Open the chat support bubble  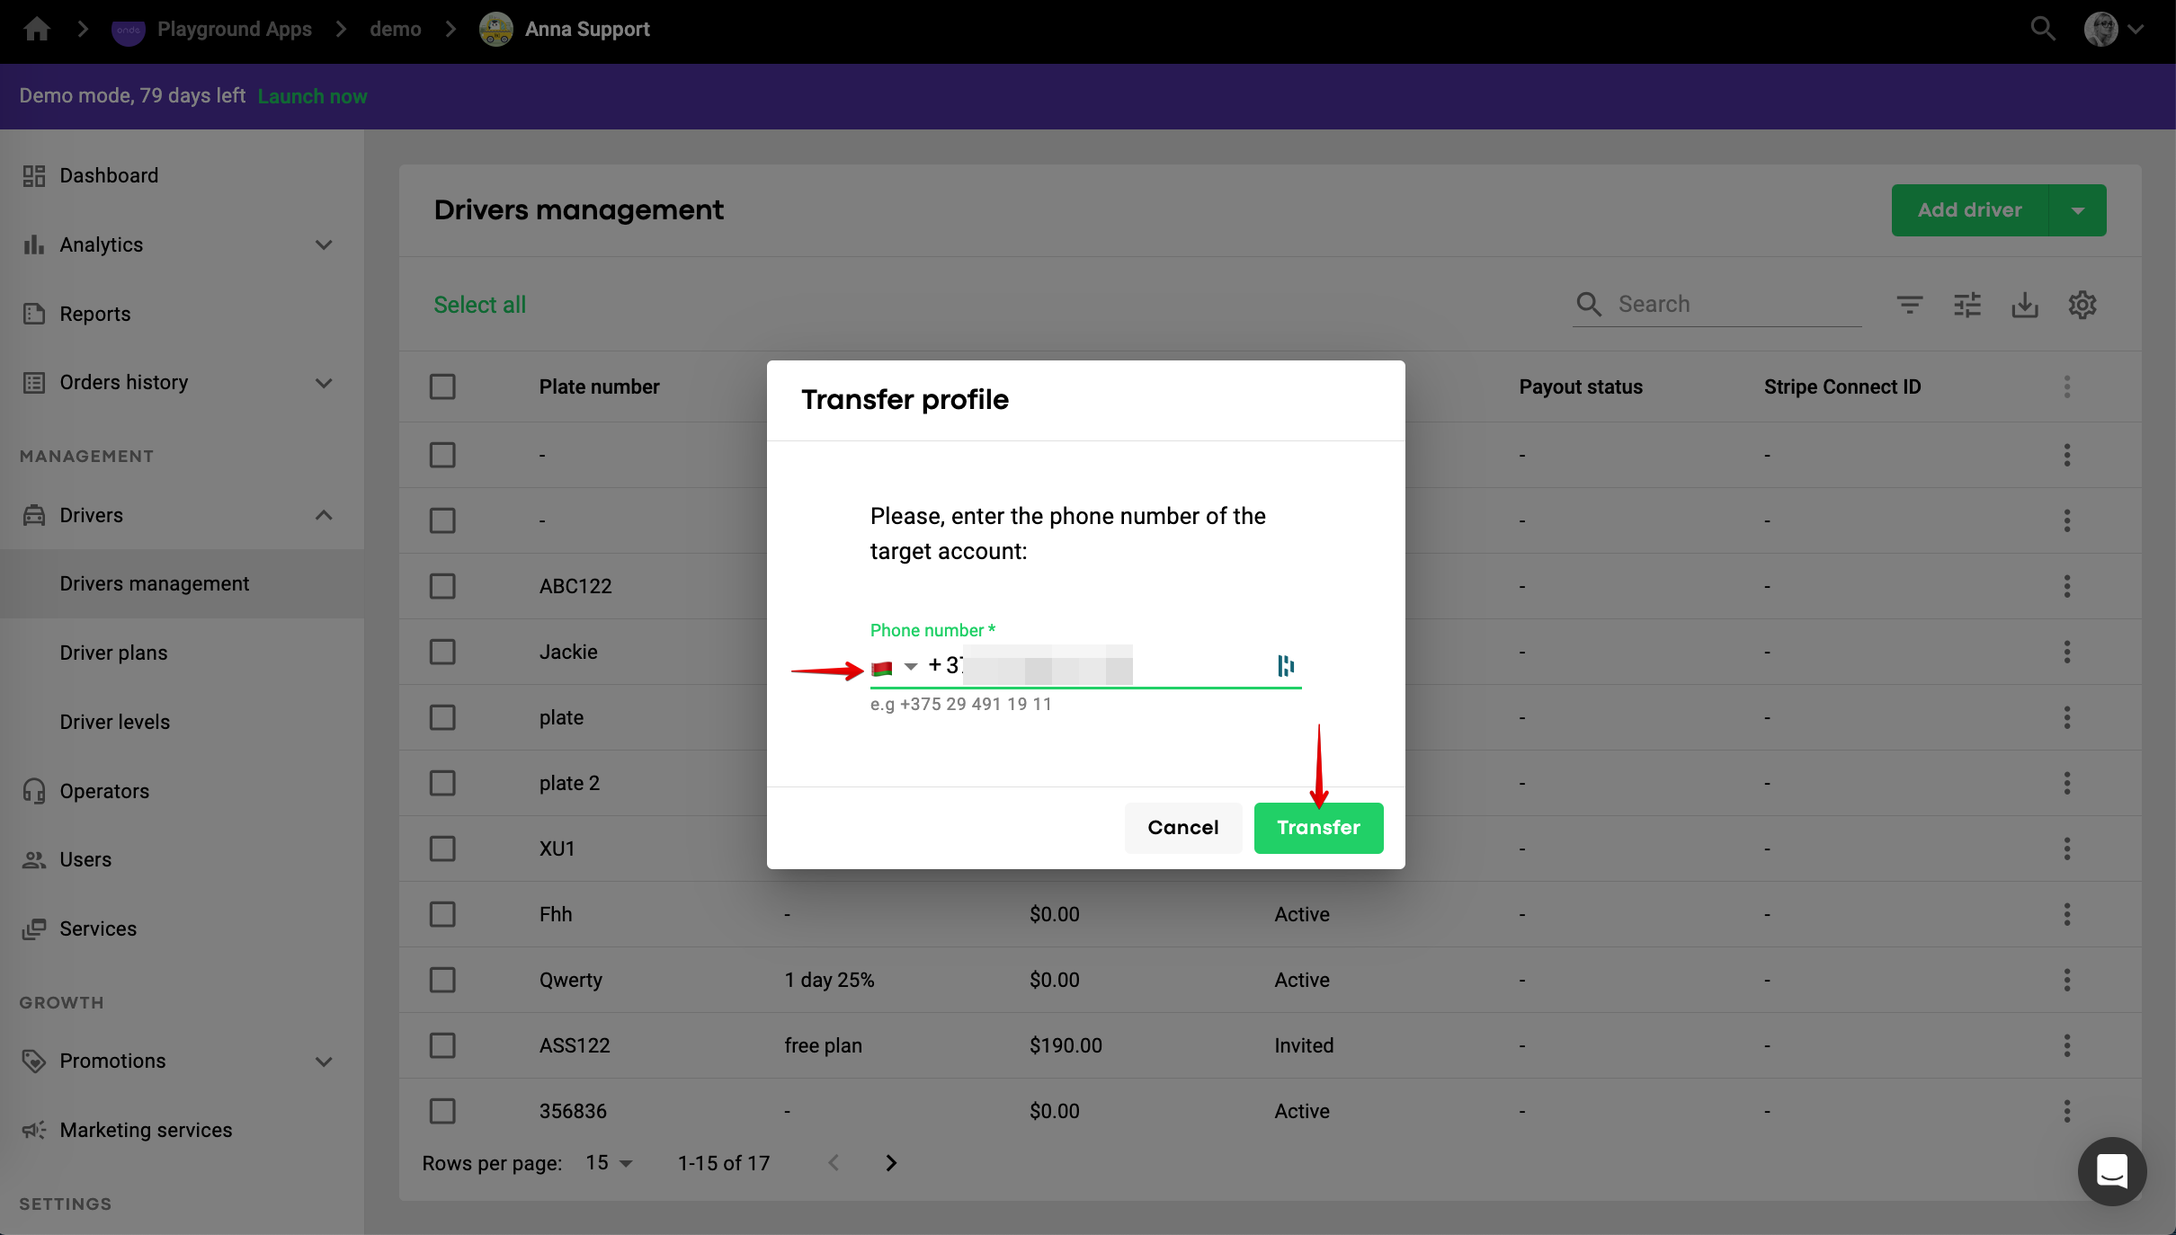2111,1171
